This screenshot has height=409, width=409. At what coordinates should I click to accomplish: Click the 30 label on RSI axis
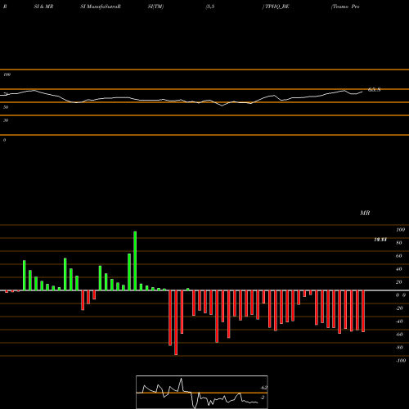(x=6, y=120)
